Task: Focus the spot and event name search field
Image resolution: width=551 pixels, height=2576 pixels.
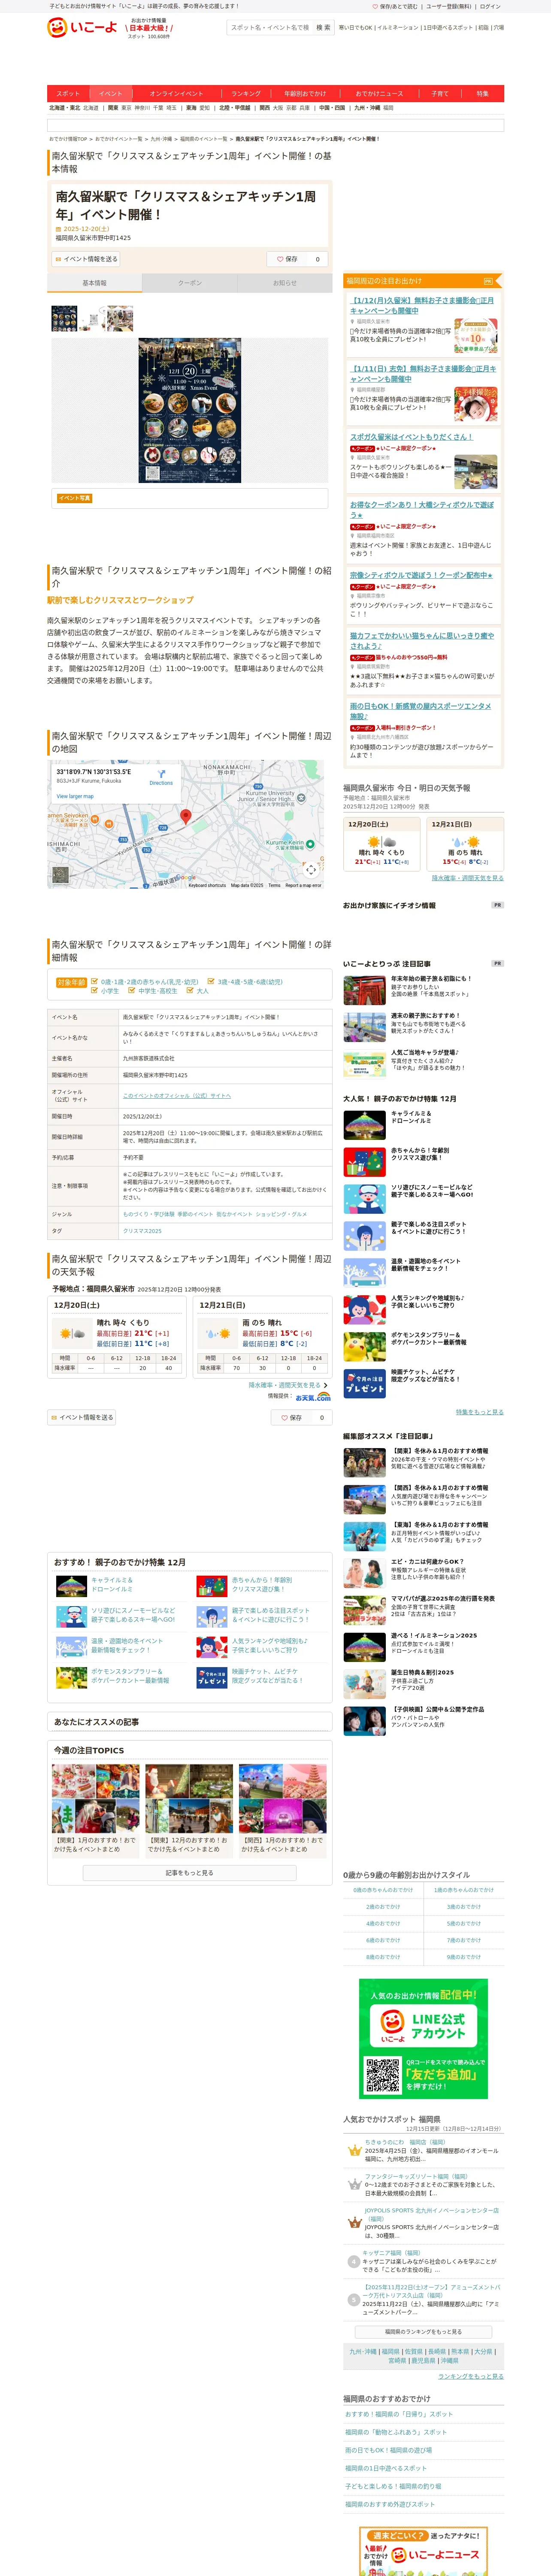Action: point(270,28)
